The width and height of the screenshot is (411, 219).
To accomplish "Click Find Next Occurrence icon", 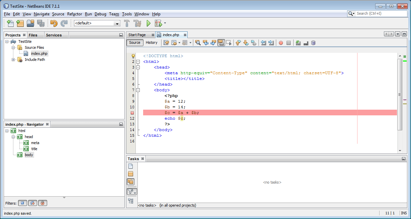I will 213,42.
